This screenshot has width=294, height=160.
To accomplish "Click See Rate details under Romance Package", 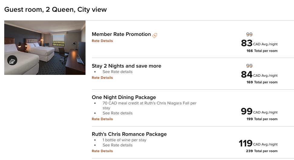I will pos(118,145).
